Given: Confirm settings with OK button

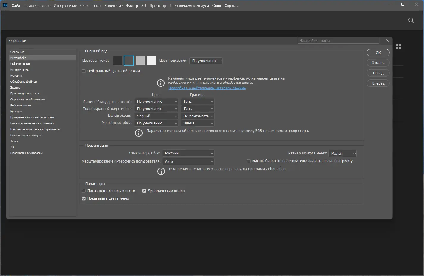Looking at the screenshot, I should (378, 53).
